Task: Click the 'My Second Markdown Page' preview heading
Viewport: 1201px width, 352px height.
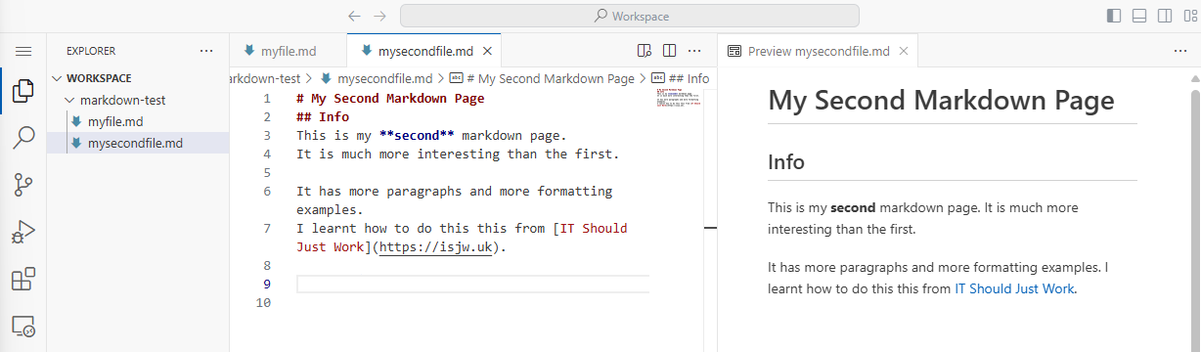Action: click(x=942, y=100)
